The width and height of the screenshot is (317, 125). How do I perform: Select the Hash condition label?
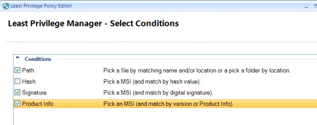point(29,81)
